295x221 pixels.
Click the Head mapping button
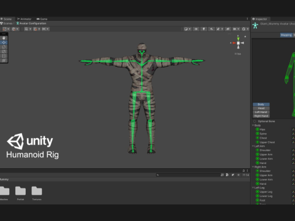pyautogui.click(x=261, y=108)
